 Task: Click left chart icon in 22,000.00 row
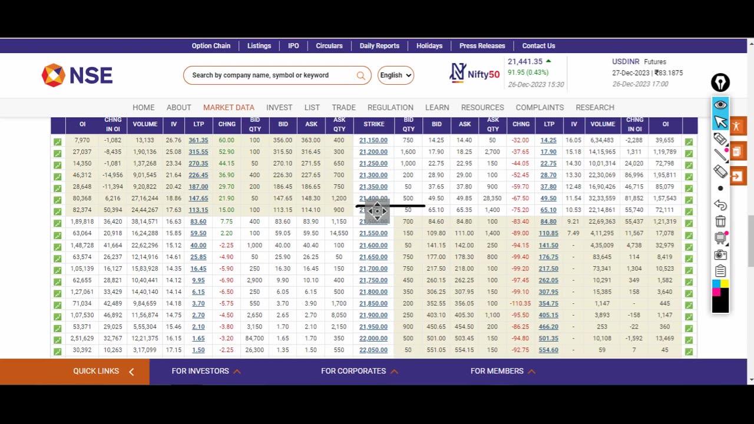pos(57,340)
